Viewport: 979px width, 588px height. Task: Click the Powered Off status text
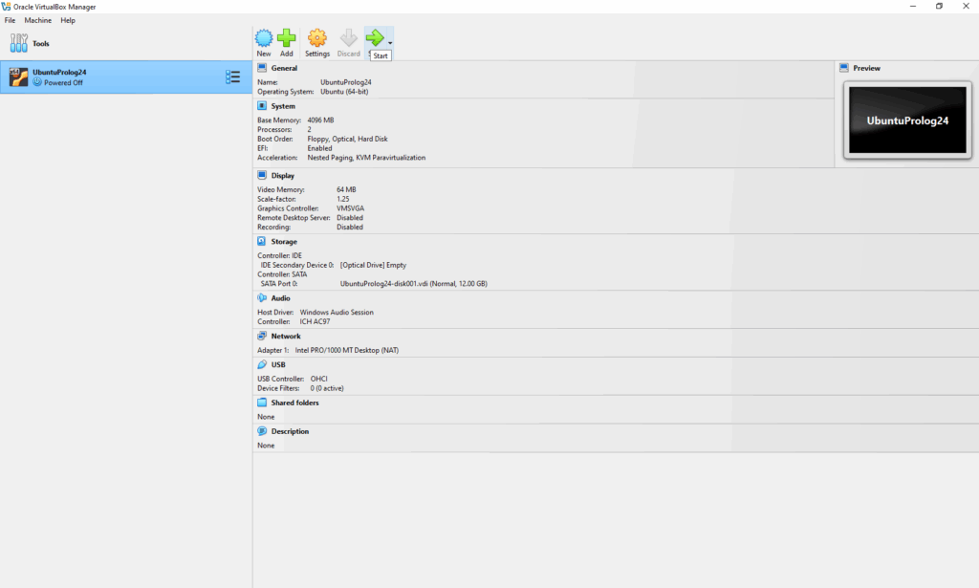coord(63,82)
